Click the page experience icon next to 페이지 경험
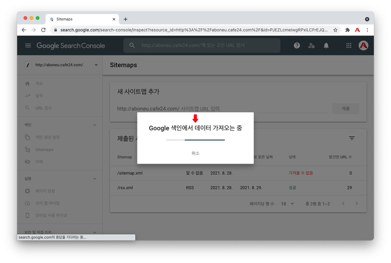 [x=27, y=191]
